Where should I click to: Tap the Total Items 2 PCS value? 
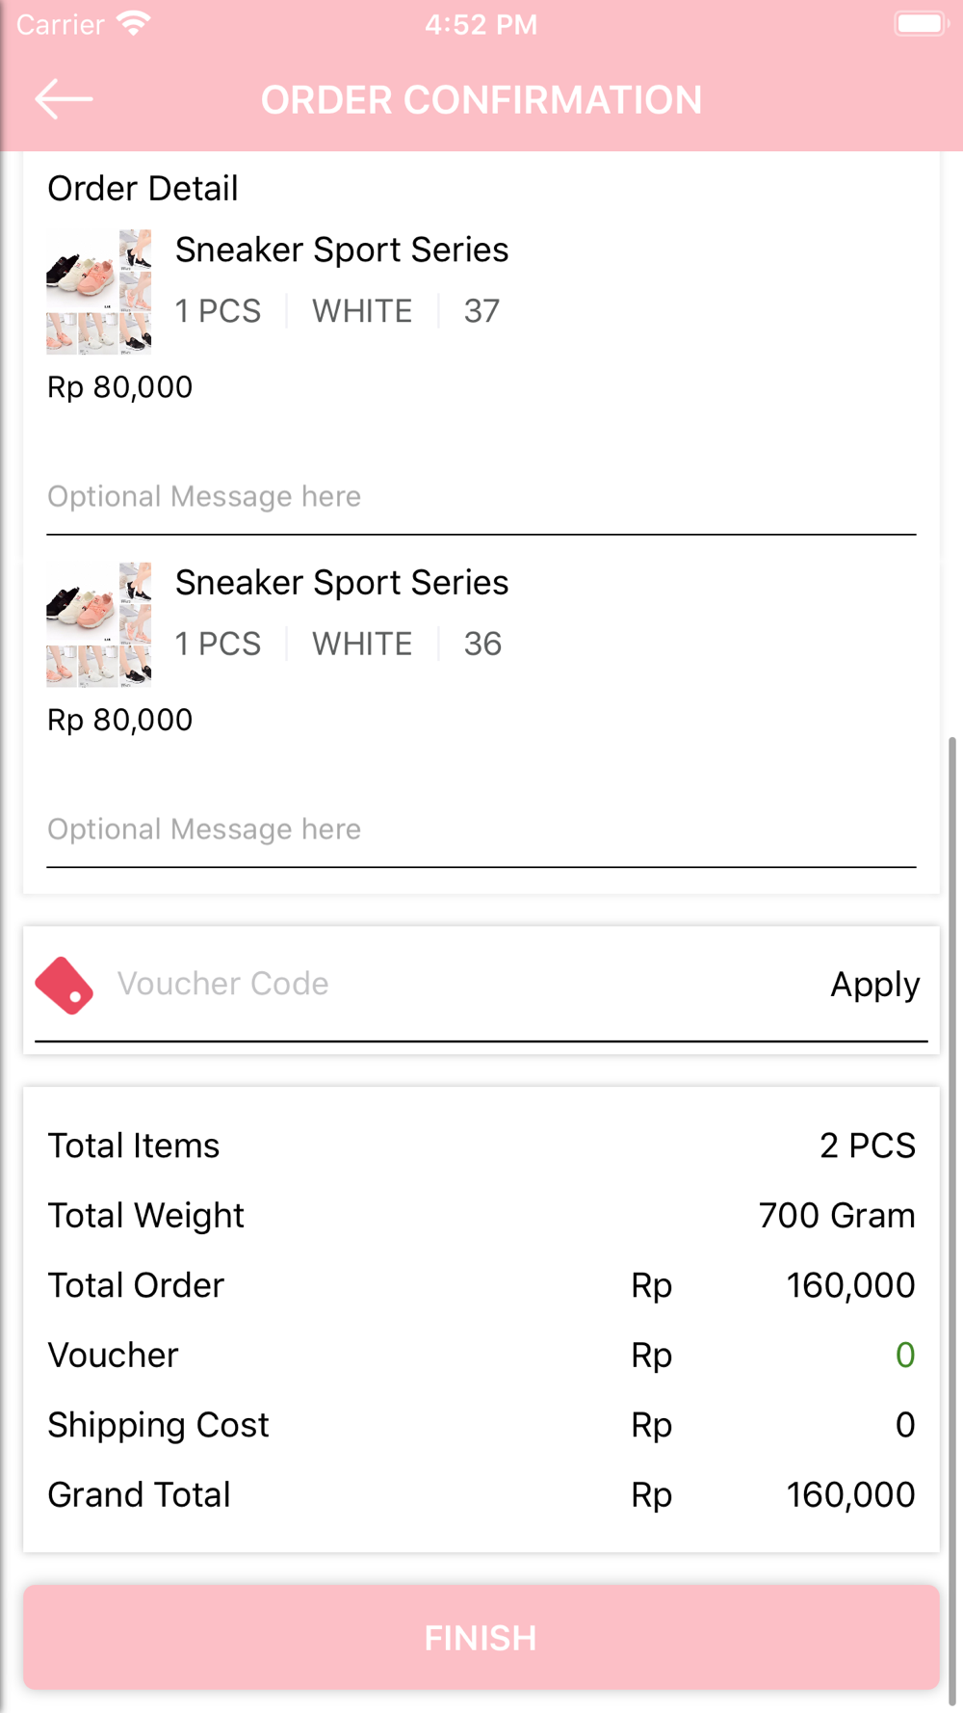pyautogui.click(x=867, y=1146)
